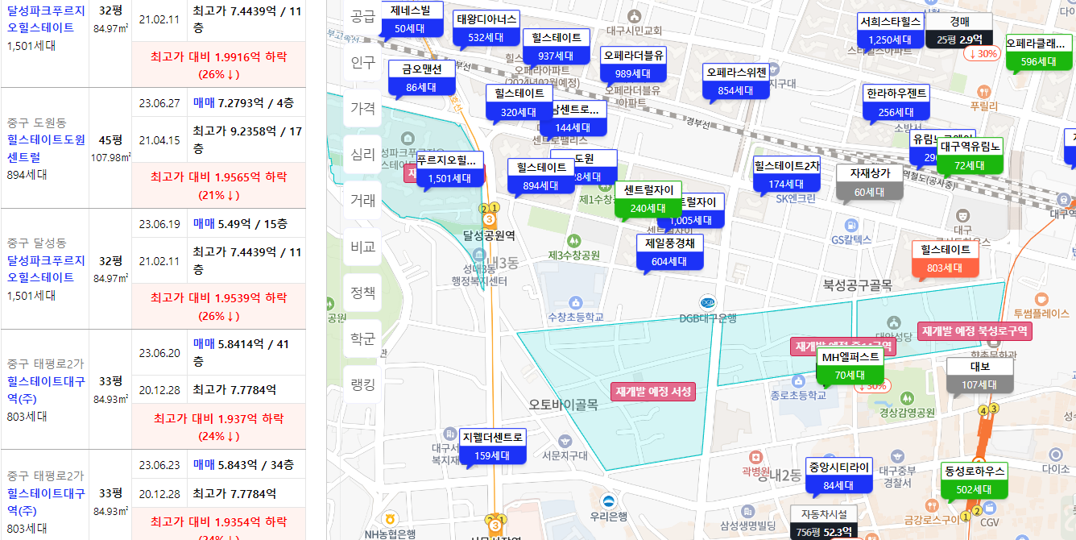Select the 오페라스위첸 854세대 marker
Screen dimensions: 1076x540
pyautogui.click(x=737, y=81)
